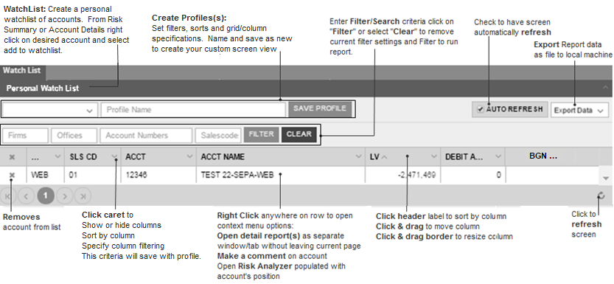This screenshot has width=614, height=284.
Task: Focus the Firms filter field
Action: coord(25,136)
